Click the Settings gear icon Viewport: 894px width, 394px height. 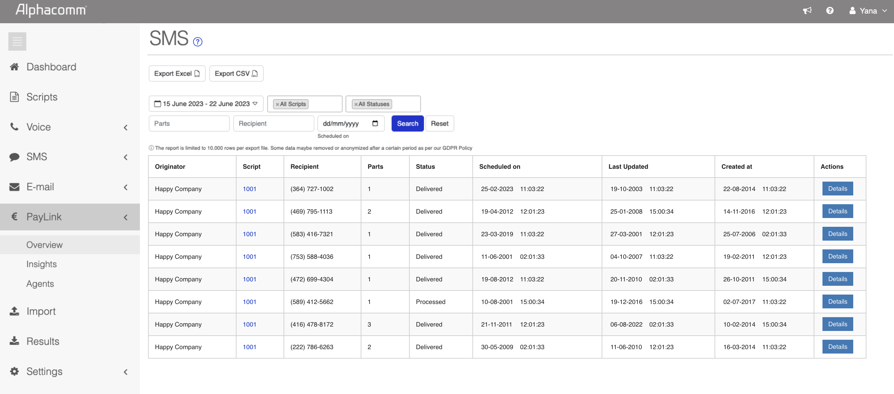tap(14, 371)
